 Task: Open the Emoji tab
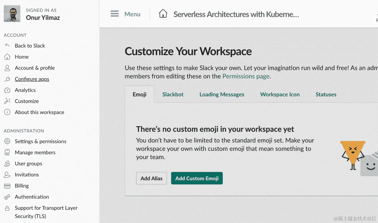tap(140, 94)
